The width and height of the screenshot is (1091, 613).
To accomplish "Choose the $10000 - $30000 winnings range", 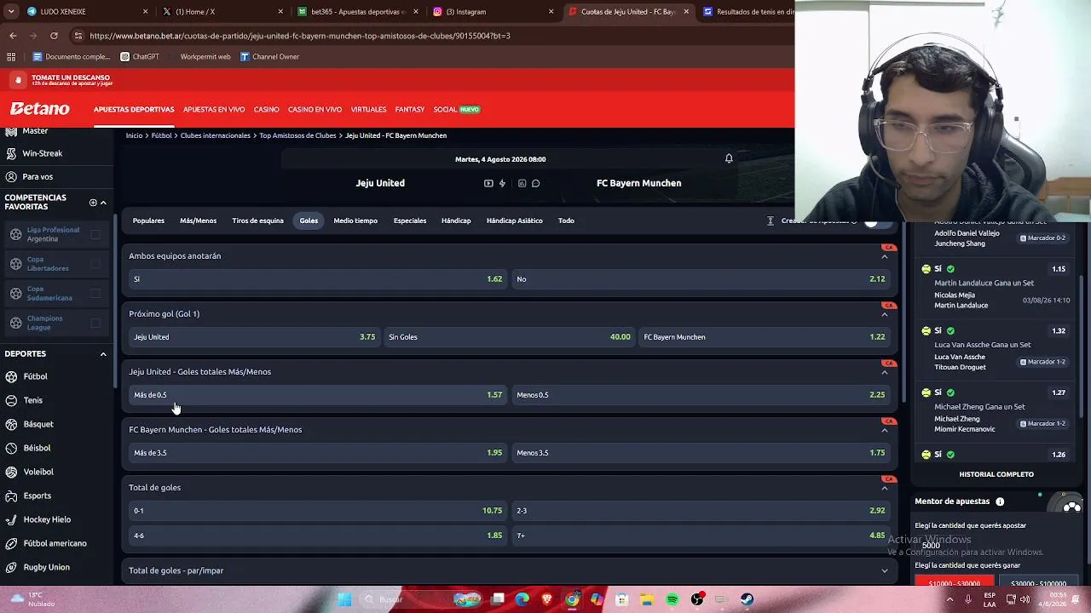I will [x=955, y=584].
